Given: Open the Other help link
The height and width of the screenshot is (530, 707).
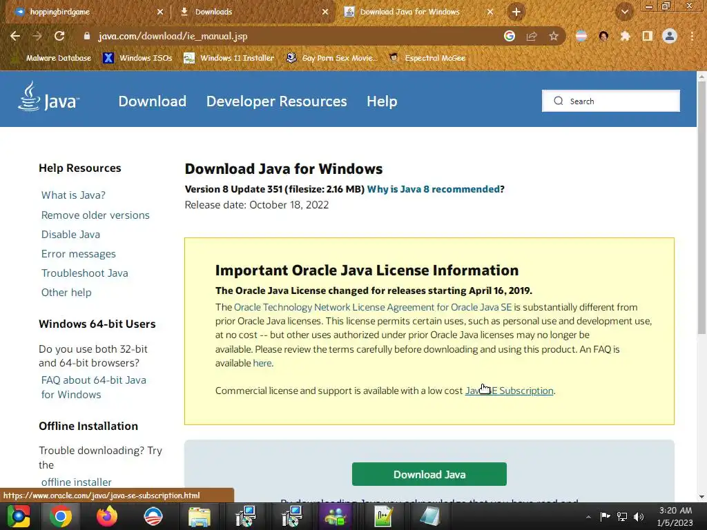Looking at the screenshot, I should pos(66,293).
